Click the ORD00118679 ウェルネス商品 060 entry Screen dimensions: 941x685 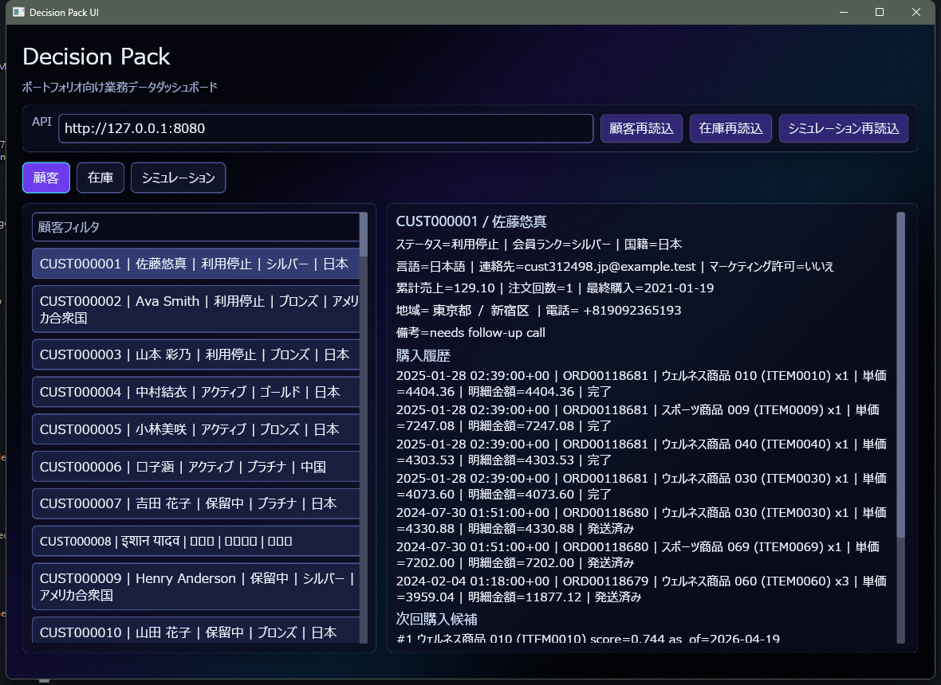[x=641, y=589]
